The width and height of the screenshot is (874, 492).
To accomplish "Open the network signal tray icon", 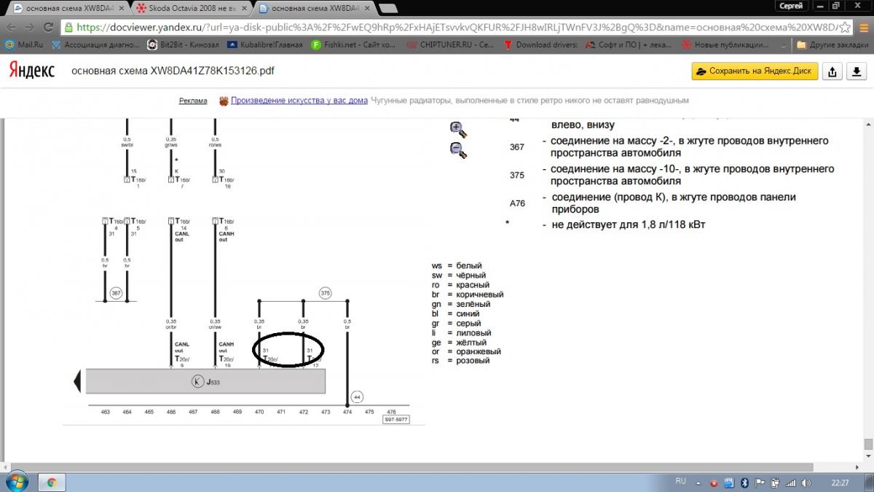I will tap(790, 483).
